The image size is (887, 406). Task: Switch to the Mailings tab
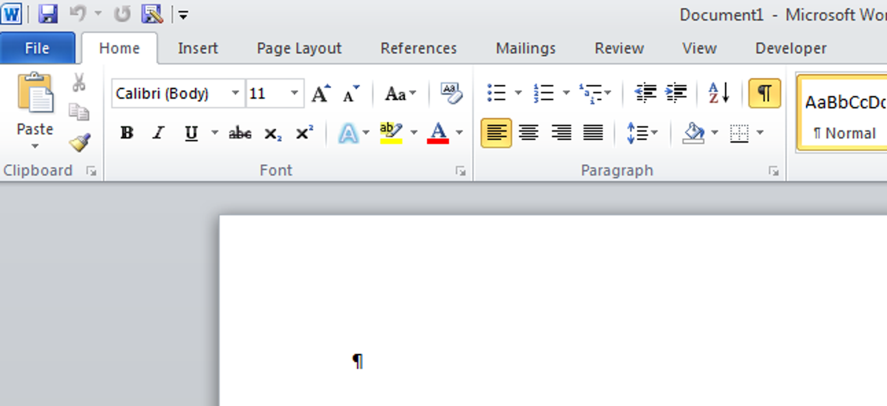[x=526, y=48]
